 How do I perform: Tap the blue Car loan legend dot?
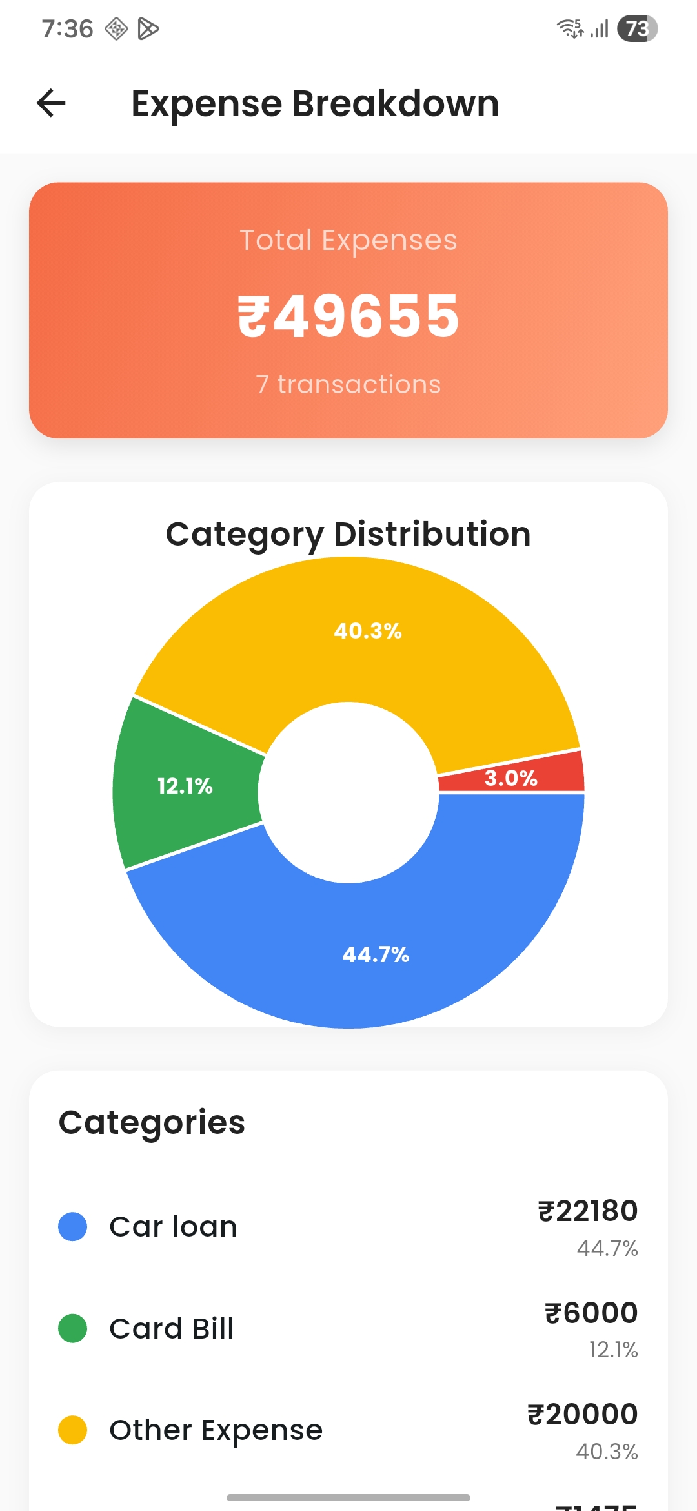click(72, 1226)
